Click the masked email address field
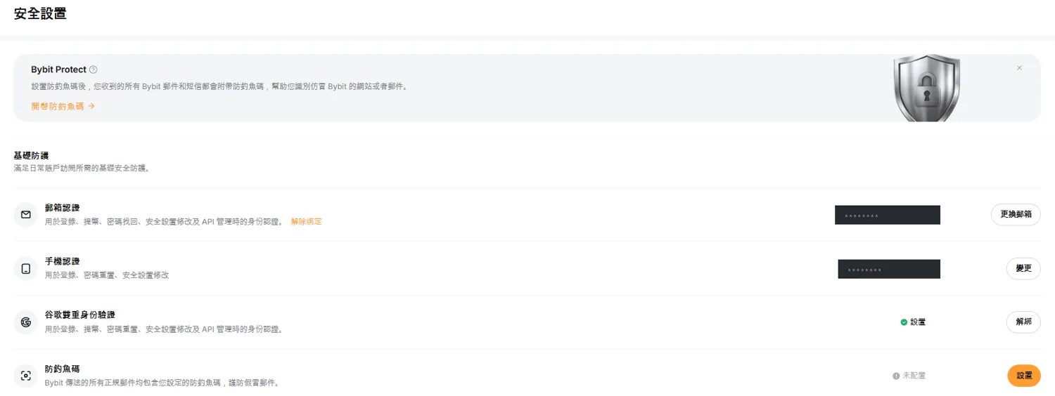 pos(888,215)
